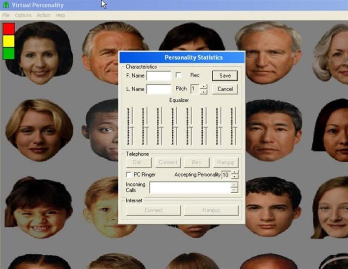This screenshot has width=348, height=269.
Task: Click the Virtual Personality title bar icon
Action: point(5,5)
